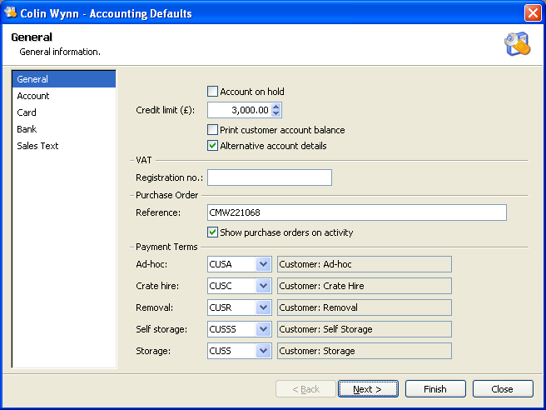Image resolution: width=546 pixels, height=410 pixels.
Task: Select the Account page in sidebar
Action: [33, 96]
